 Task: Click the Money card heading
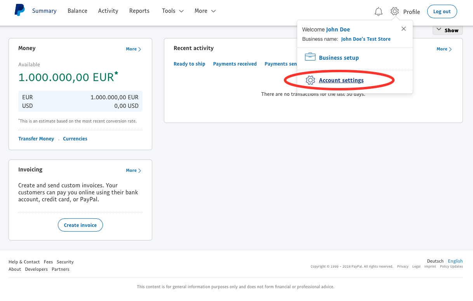[x=27, y=48]
